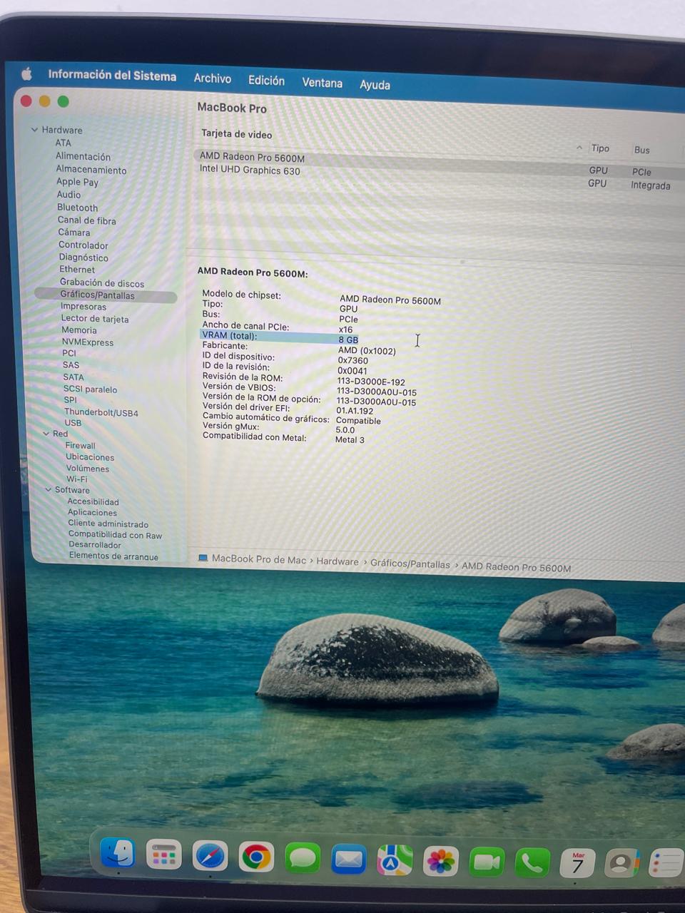Select Aplicaciones under Software
The width and height of the screenshot is (685, 913).
point(93,512)
